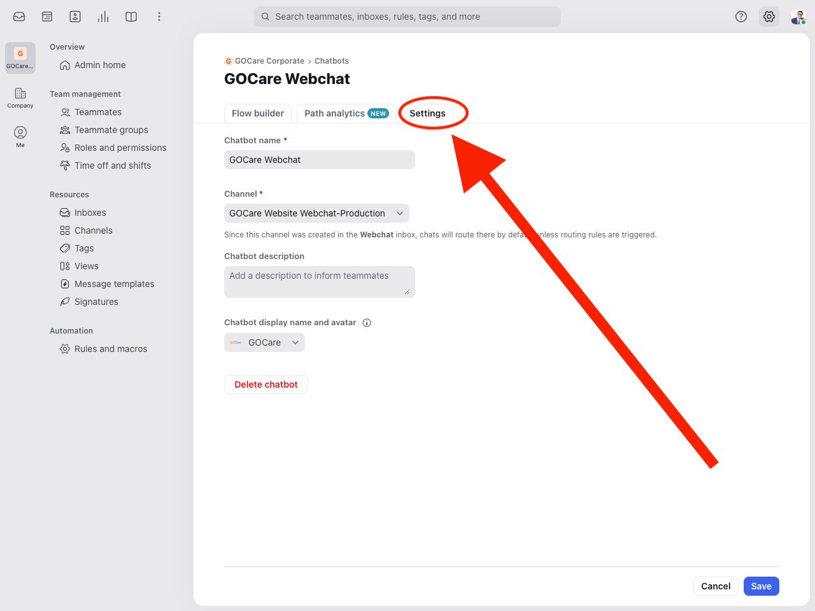Open the analytics bar chart icon
The height and width of the screenshot is (611, 815).
(103, 17)
